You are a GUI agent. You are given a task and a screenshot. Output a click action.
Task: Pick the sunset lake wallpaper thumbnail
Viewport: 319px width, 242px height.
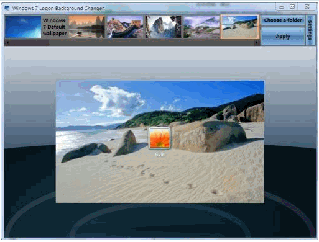pos(87,27)
